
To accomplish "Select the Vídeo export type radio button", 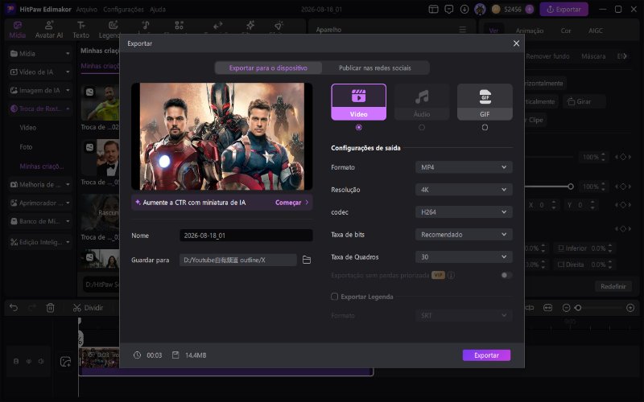I will (358, 127).
